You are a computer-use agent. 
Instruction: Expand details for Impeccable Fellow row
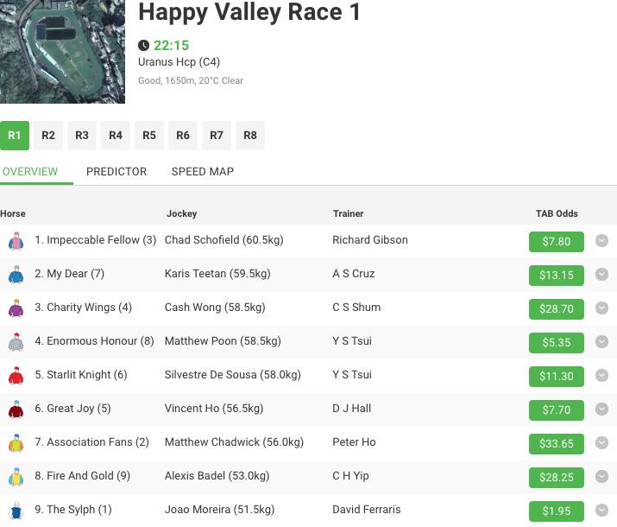coord(601,241)
